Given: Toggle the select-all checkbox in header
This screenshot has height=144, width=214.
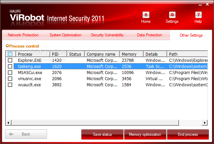Looking at the screenshot, I should 10,54.
